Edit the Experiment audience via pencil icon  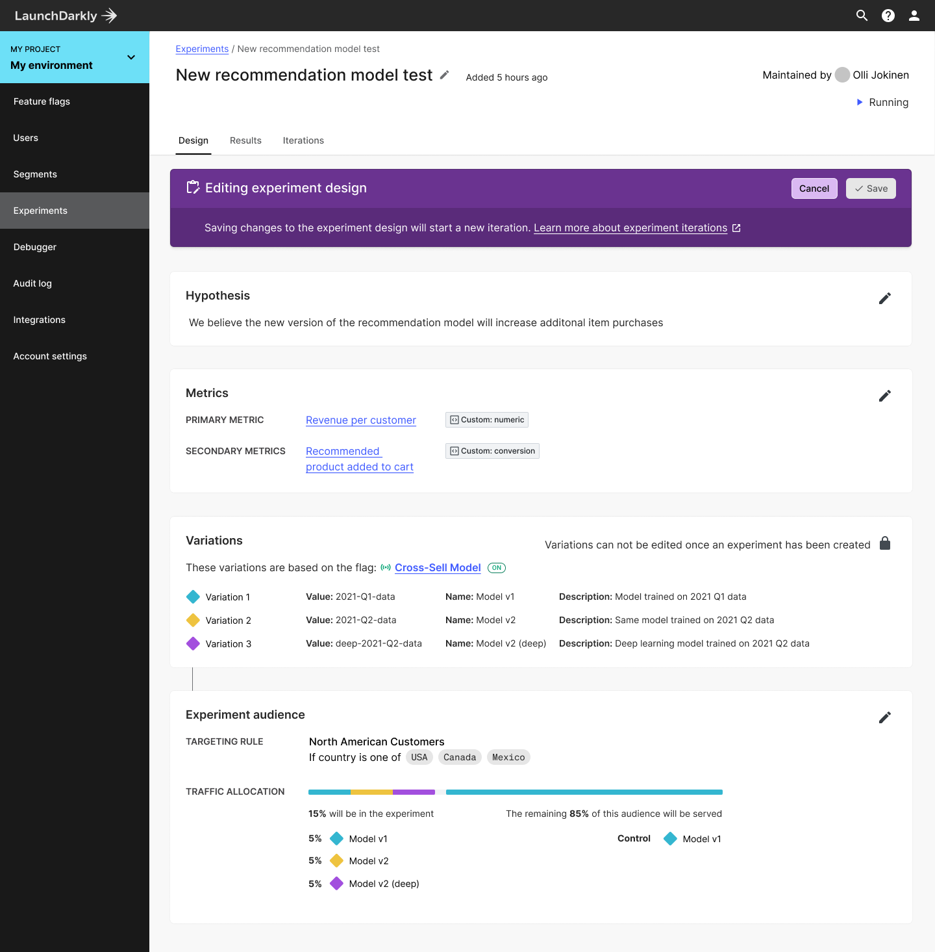pos(884,717)
